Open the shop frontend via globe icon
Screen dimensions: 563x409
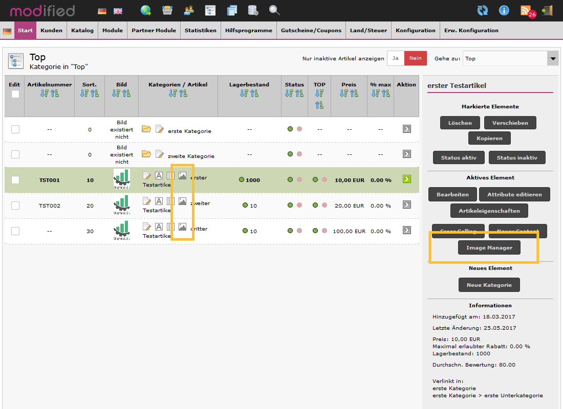tap(146, 10)
